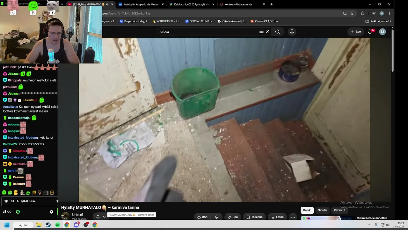Viewport: 408px width, 230px height.
Task: Click the taskbar microphone indicator
Action: (376, 225)
